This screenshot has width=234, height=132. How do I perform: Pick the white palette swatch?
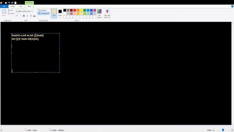pos(65,14)
